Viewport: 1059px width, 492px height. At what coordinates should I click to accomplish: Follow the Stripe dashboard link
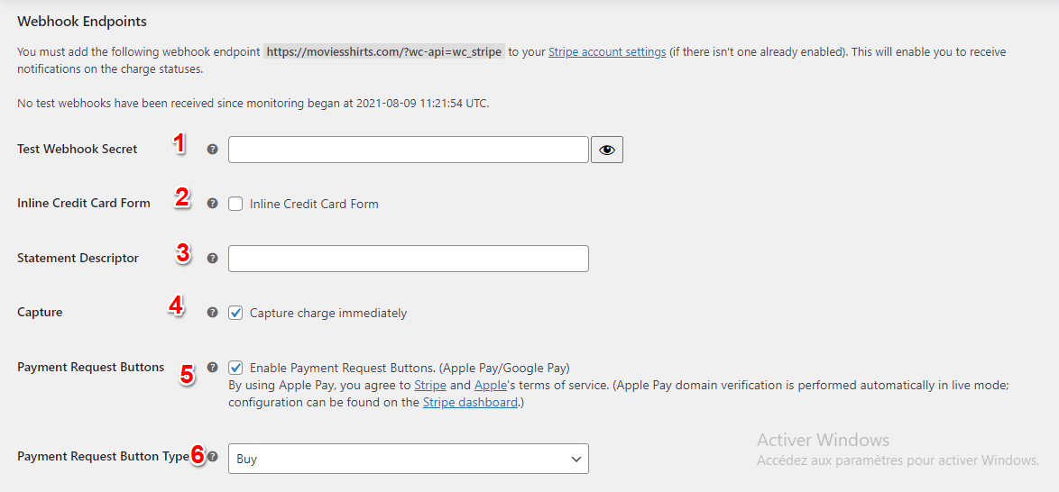click(x=470, y=403)
